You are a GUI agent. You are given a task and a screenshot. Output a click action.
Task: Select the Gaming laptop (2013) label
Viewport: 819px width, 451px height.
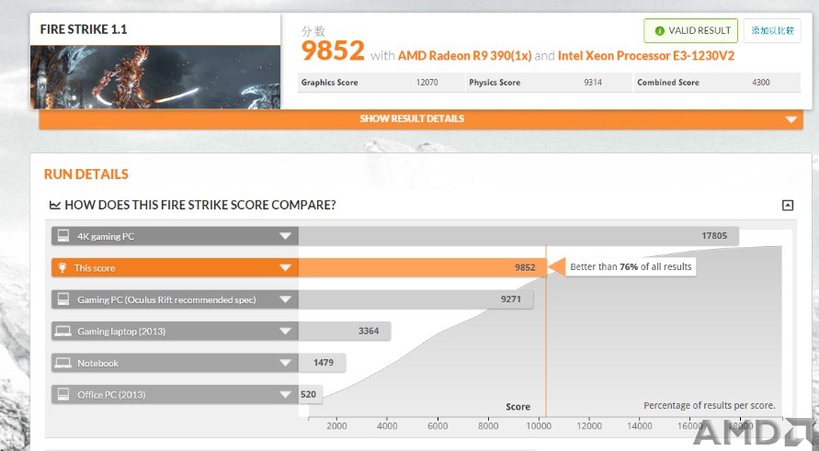[121, 332]
